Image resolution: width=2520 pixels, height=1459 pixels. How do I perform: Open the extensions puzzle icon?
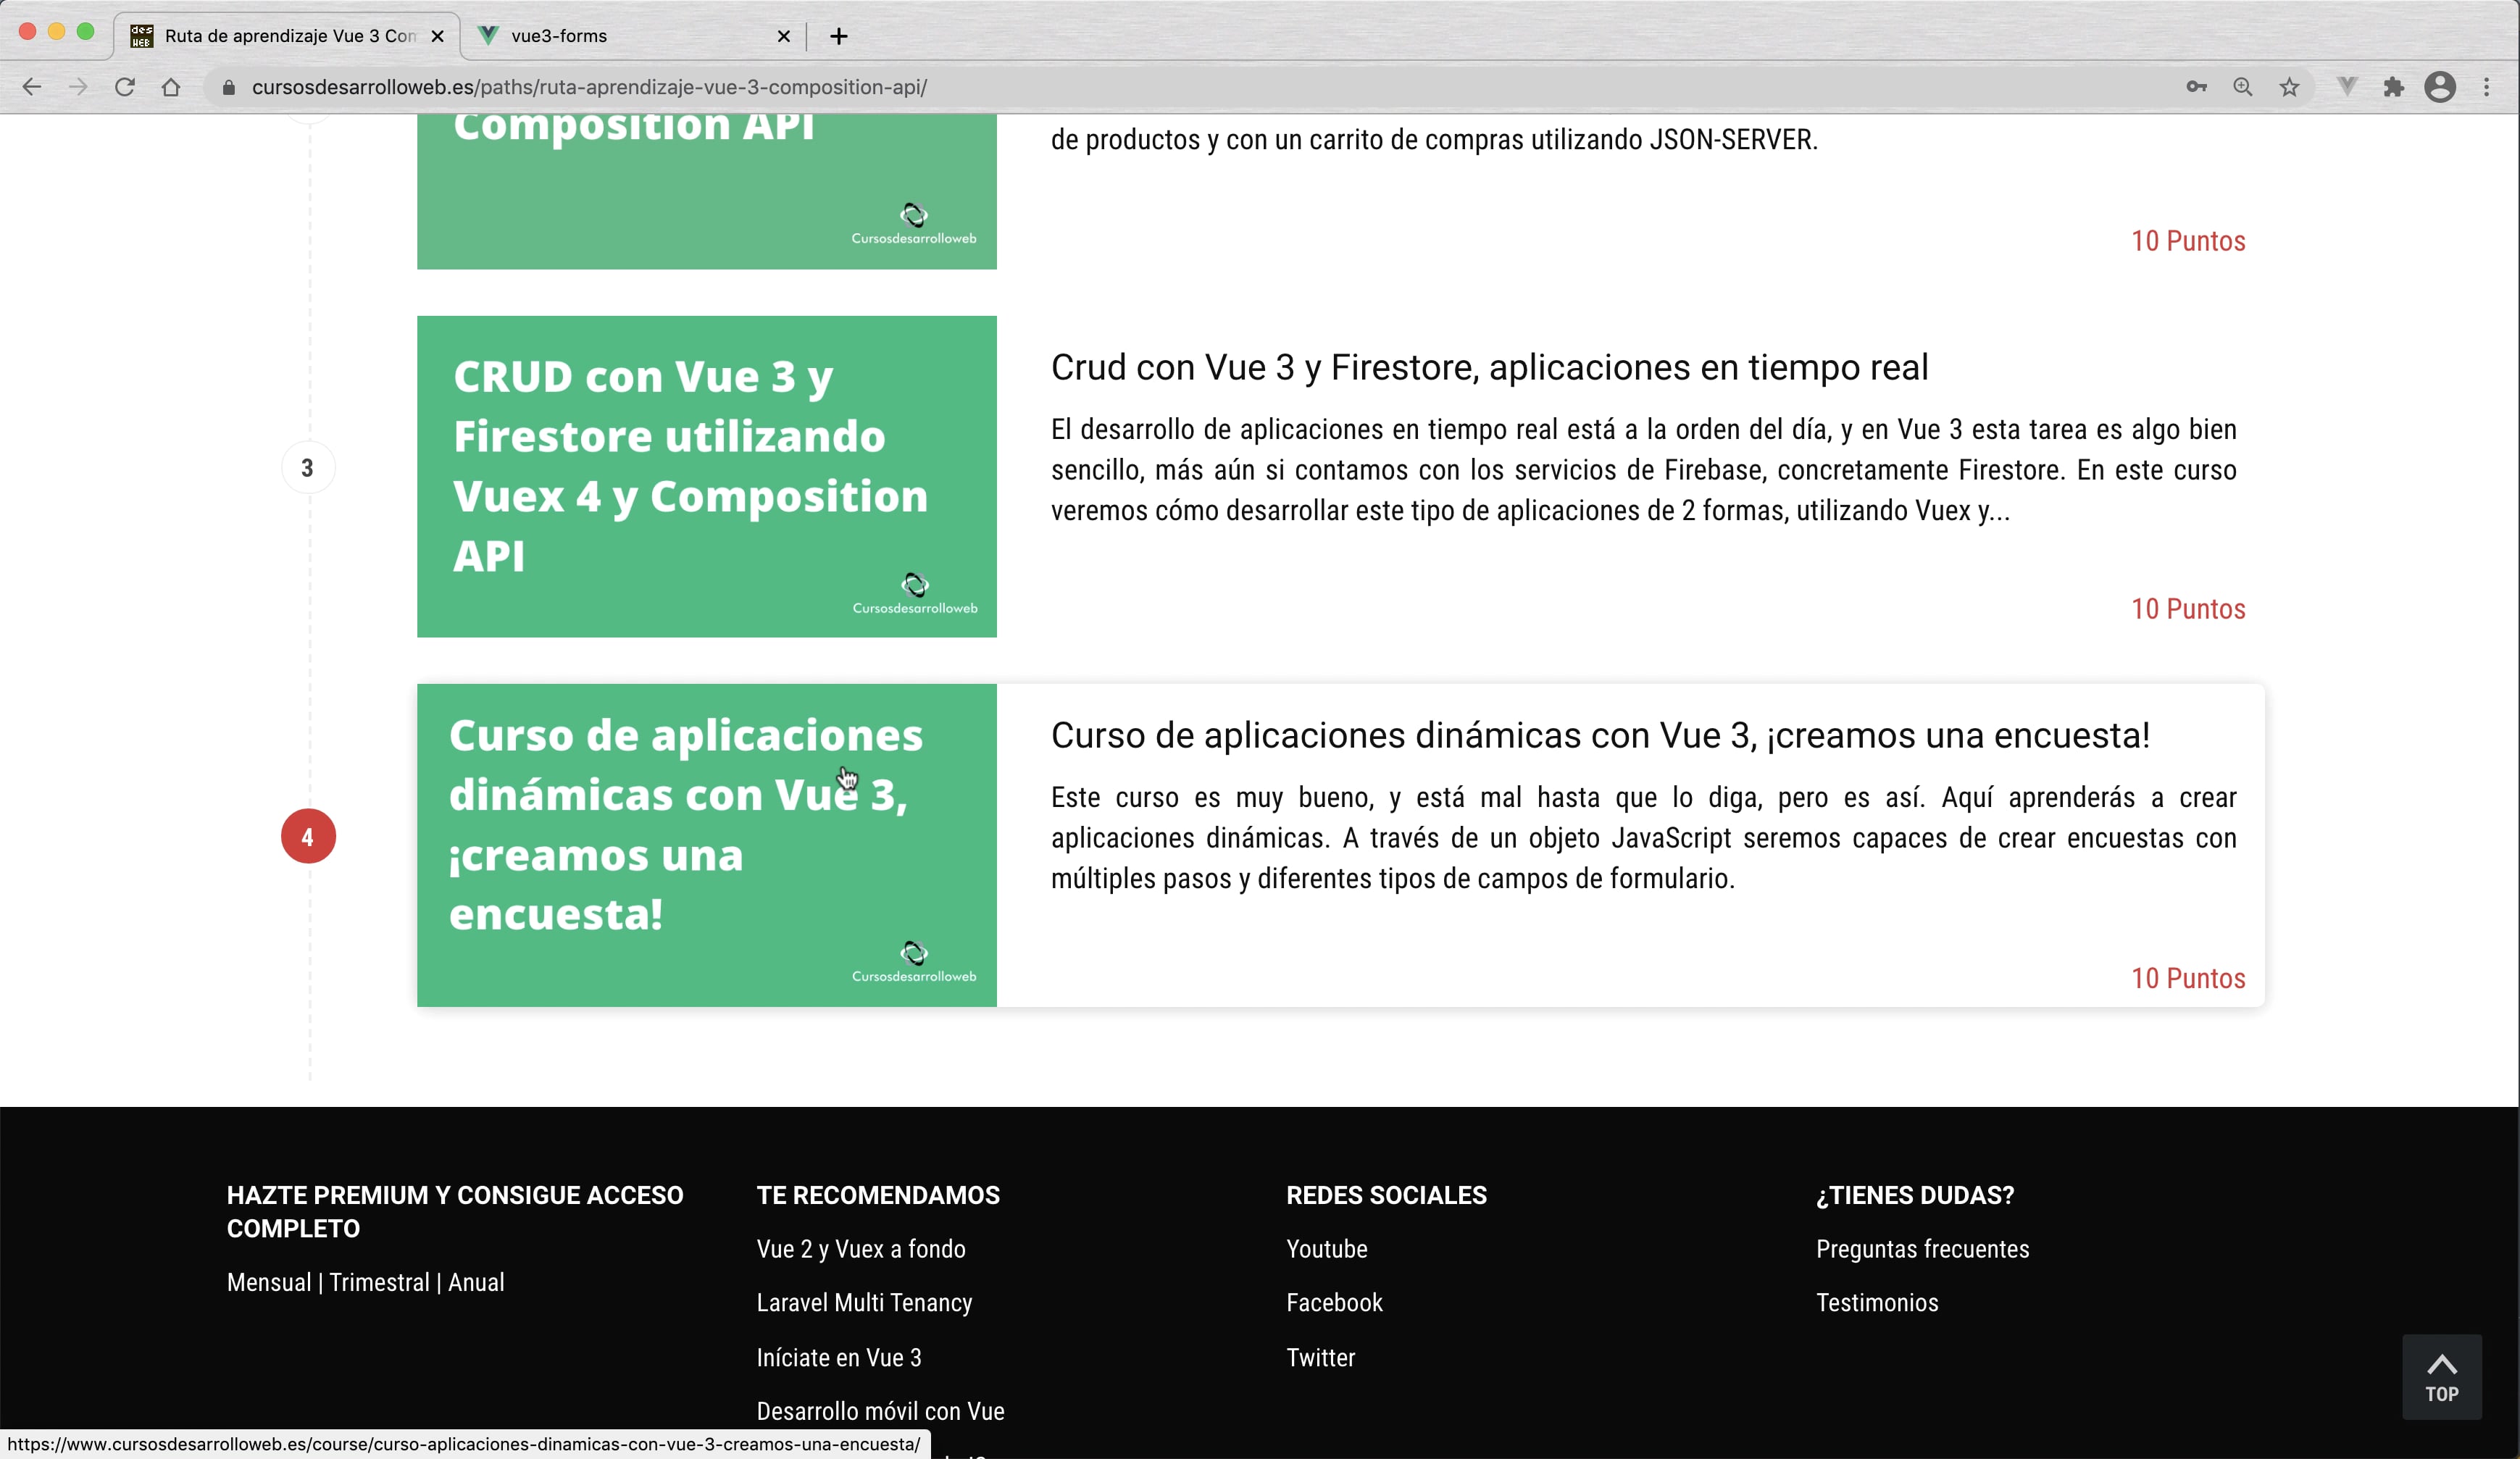[x=2394, y=87]
